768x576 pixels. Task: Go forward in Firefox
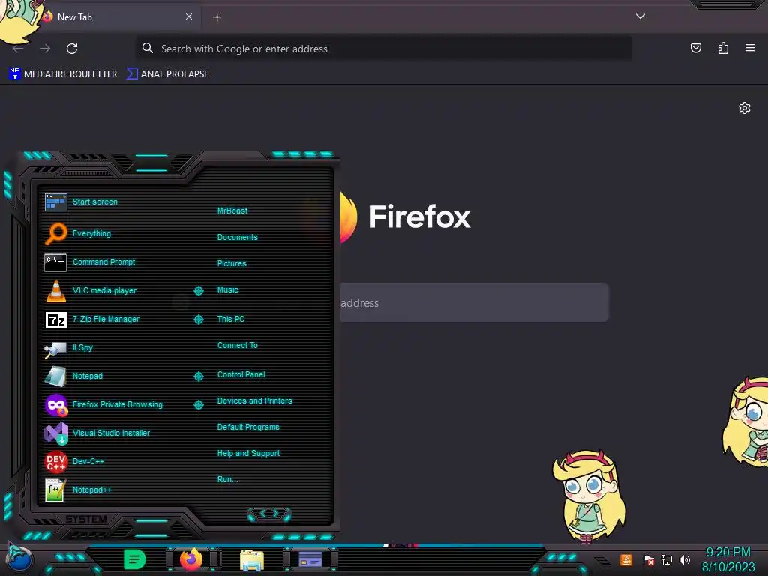click(x=45, y=49)
